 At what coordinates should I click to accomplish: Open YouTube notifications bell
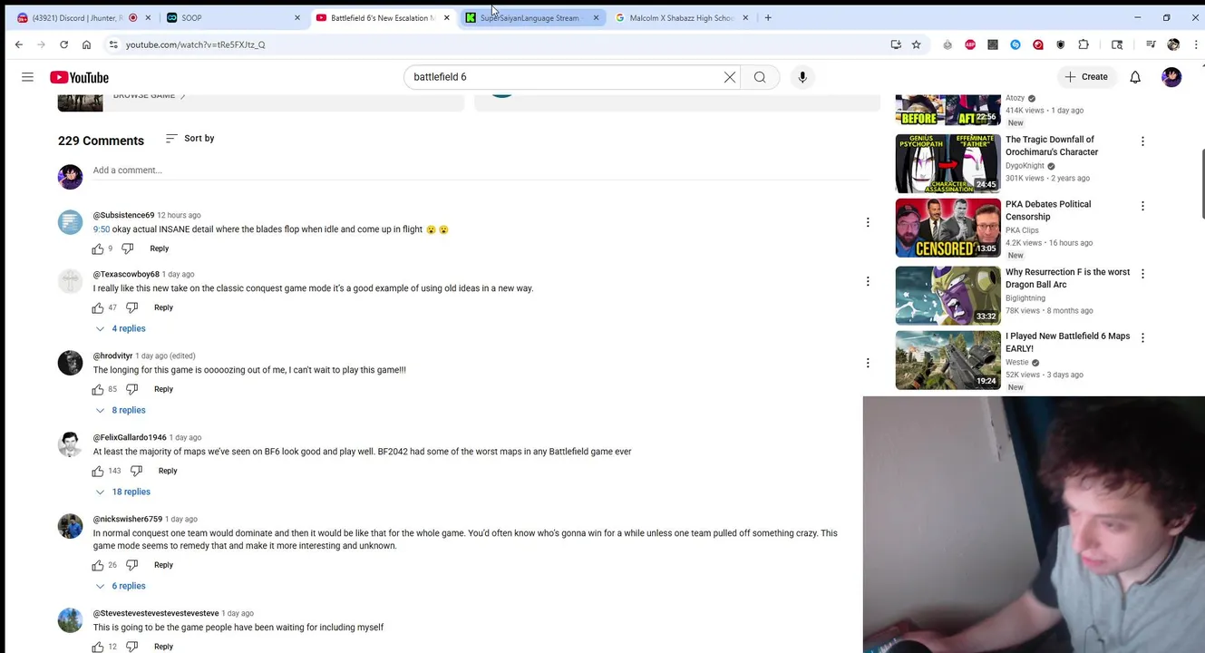pyautogui.click(x=1135, y=77)
